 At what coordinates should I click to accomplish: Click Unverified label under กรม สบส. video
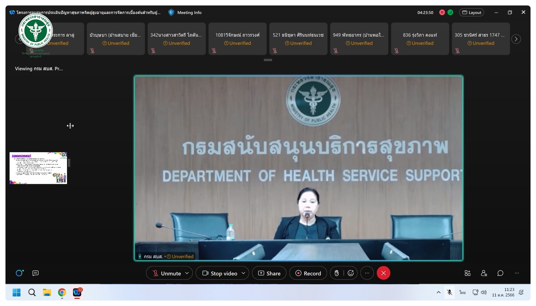180,257
